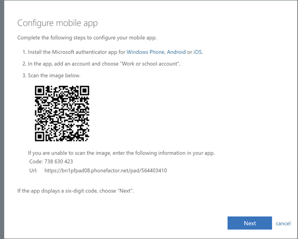Viewport: 298px width, 239px height.
Task: Click the "Url:" label
Action: tap(33, 171)
